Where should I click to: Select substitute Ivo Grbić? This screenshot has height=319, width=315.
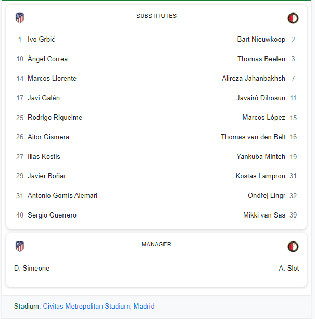[x=41, y=39]
